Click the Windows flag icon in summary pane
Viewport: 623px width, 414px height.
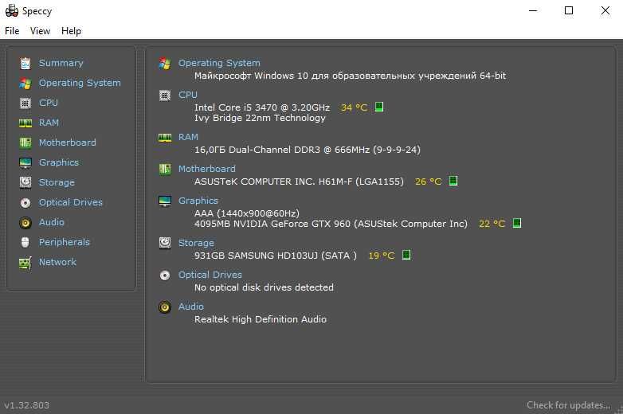click(x=165, y=63)
